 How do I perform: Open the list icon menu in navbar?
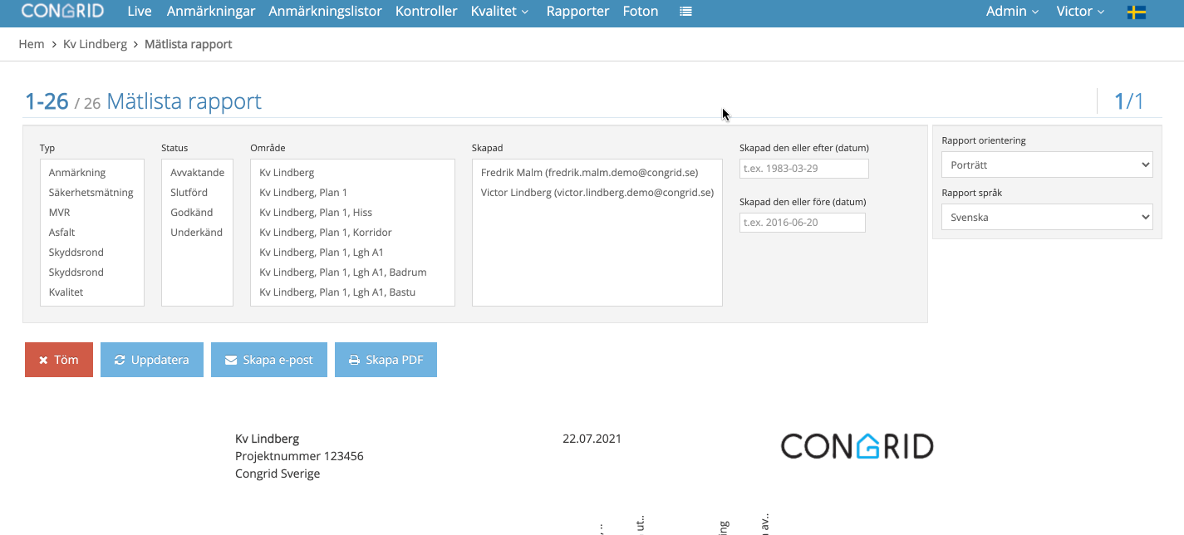coord(685,12)
